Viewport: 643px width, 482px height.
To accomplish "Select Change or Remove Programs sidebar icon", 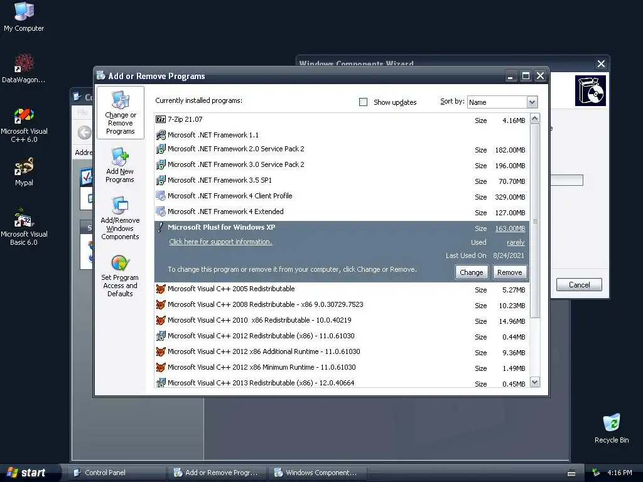I will 120,113.
